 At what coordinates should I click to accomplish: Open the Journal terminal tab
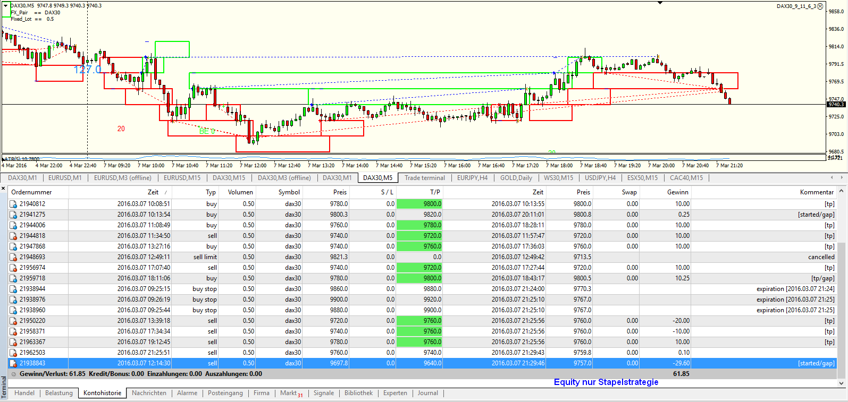point(427,393)
